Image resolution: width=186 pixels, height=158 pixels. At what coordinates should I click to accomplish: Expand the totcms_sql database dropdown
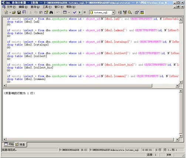click(x=113, y=13)
